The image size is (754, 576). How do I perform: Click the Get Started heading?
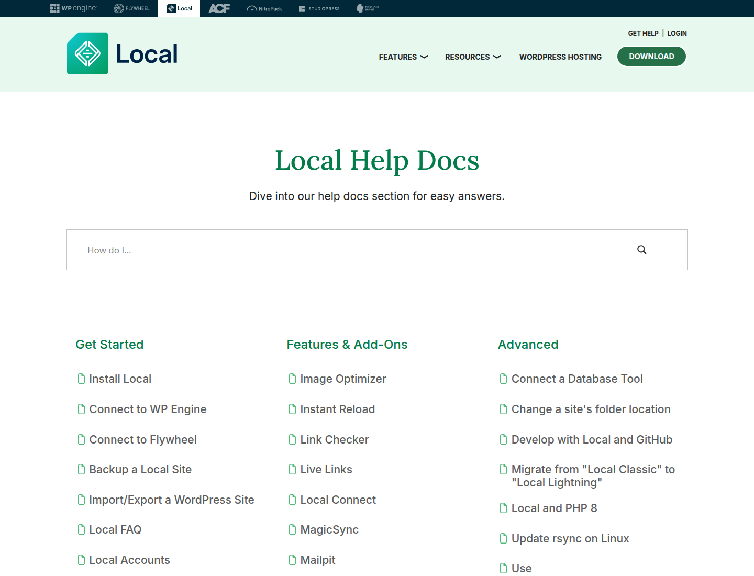point(109,344)
